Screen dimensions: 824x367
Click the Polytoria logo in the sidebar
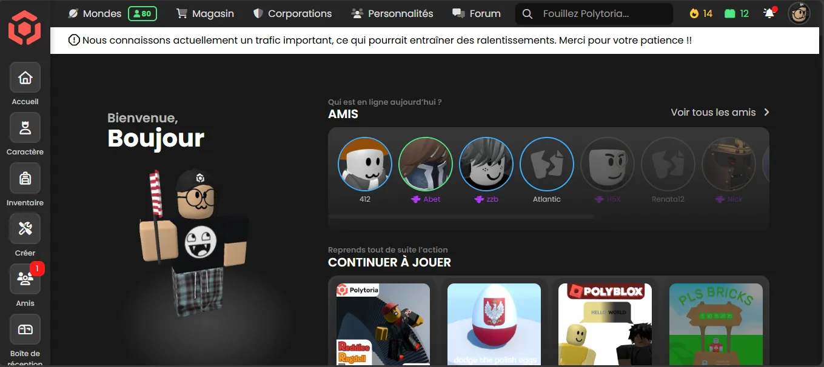[24, 27]
